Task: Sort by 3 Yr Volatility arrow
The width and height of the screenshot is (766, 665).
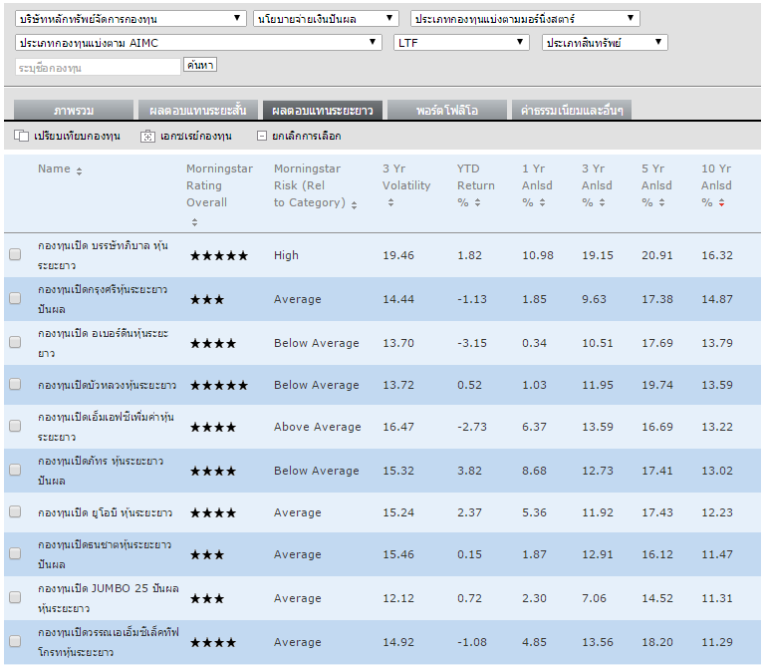Action: [x=390, y=202]
